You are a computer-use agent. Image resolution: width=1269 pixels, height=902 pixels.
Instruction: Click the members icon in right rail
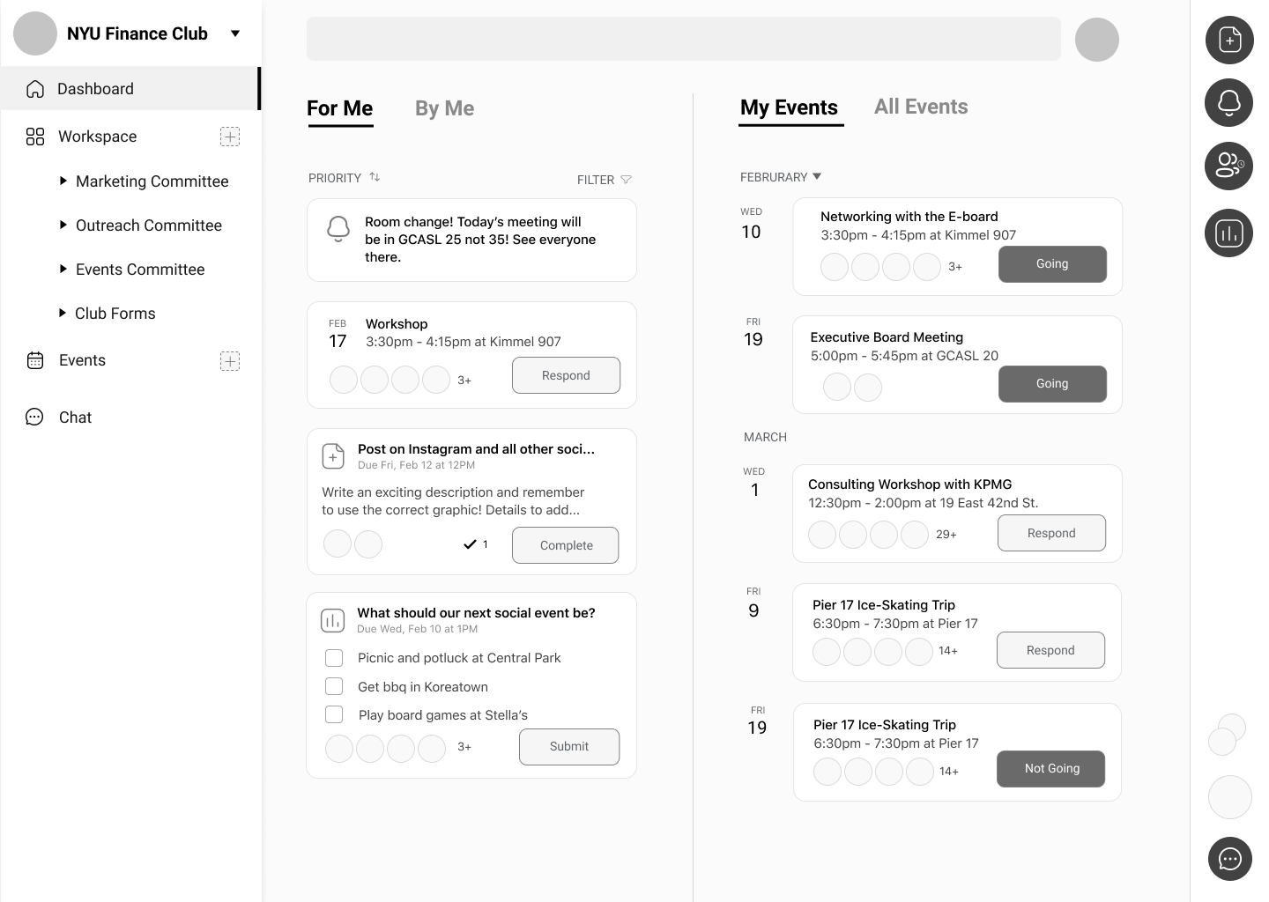(x=1229, y=166)
